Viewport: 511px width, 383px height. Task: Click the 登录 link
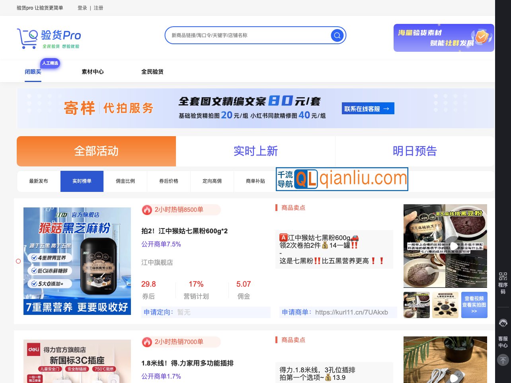pos(82,8)
